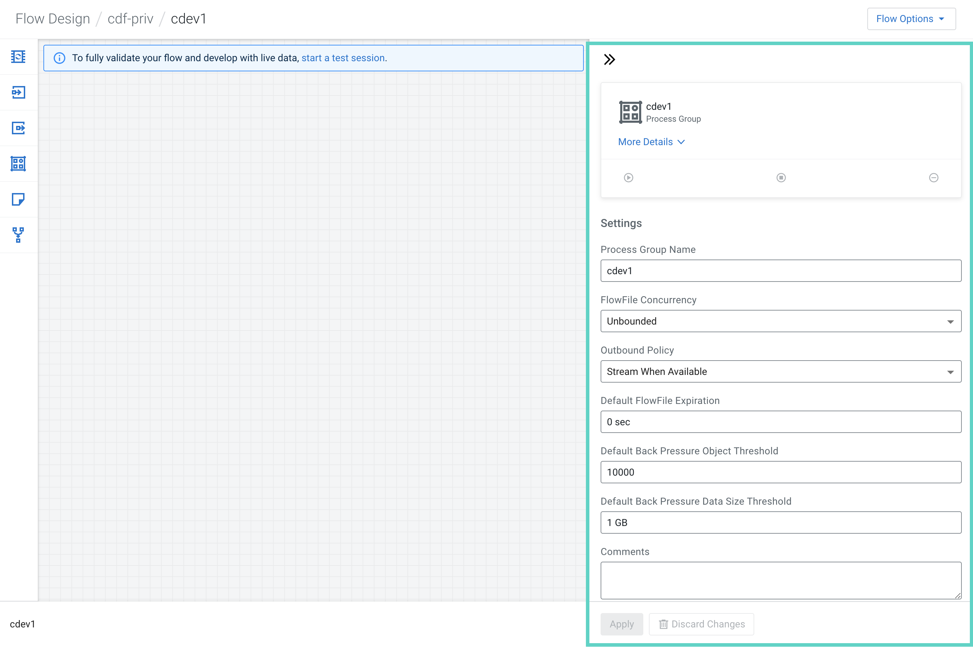Select the Funnel icon in the sidebar

(x=18, y=235)
